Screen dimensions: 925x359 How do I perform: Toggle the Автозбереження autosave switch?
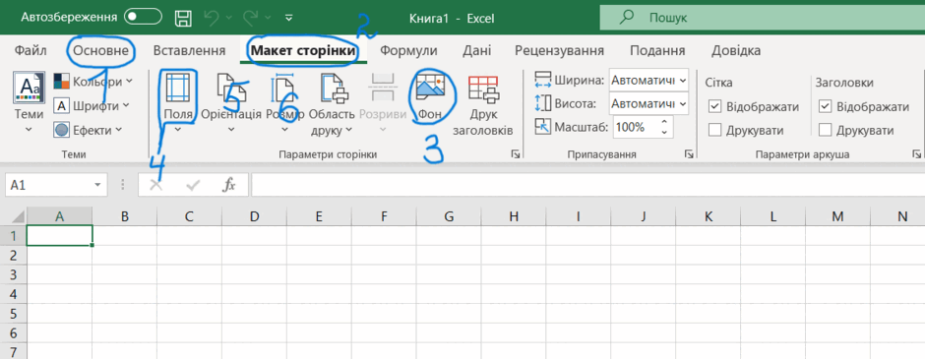click(143, 18)
